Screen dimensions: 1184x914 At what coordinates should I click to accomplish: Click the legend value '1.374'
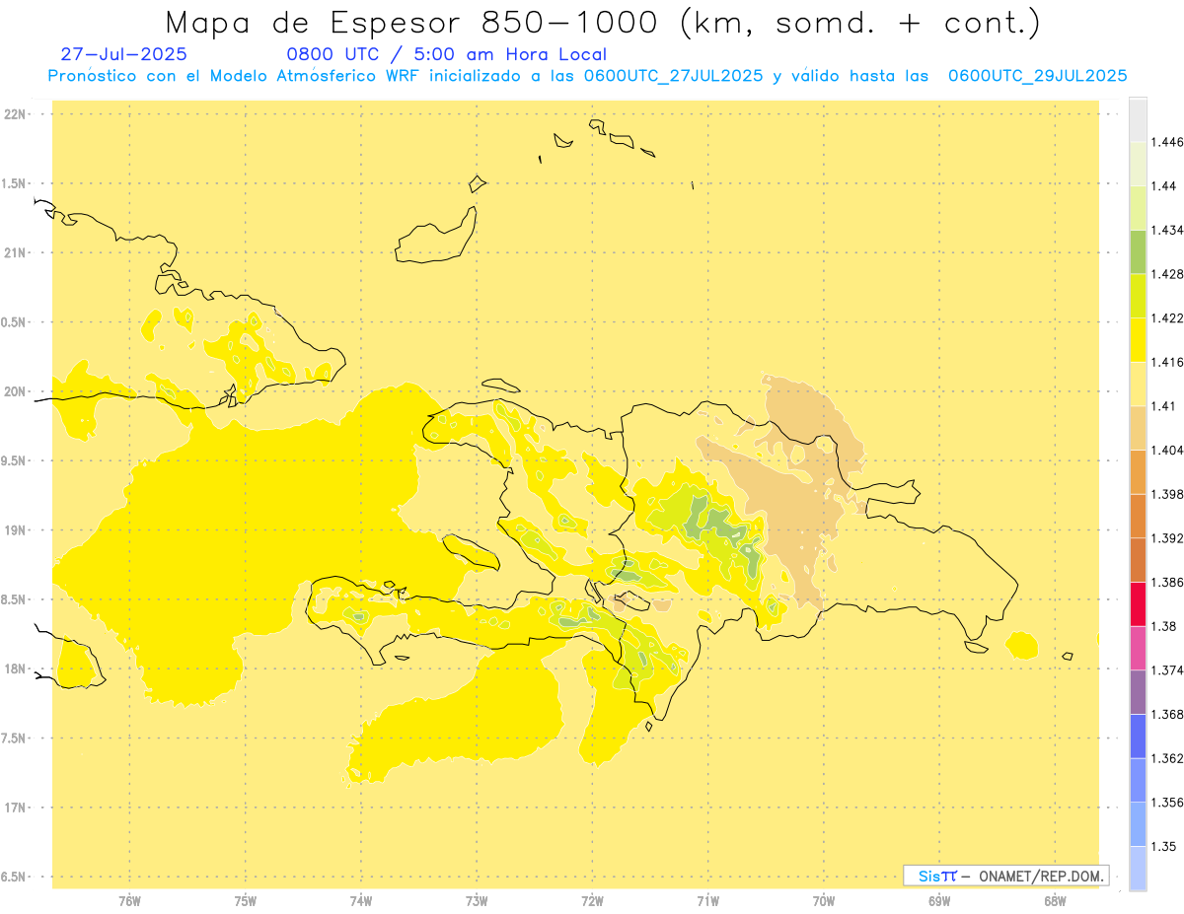pos(1166,670)
